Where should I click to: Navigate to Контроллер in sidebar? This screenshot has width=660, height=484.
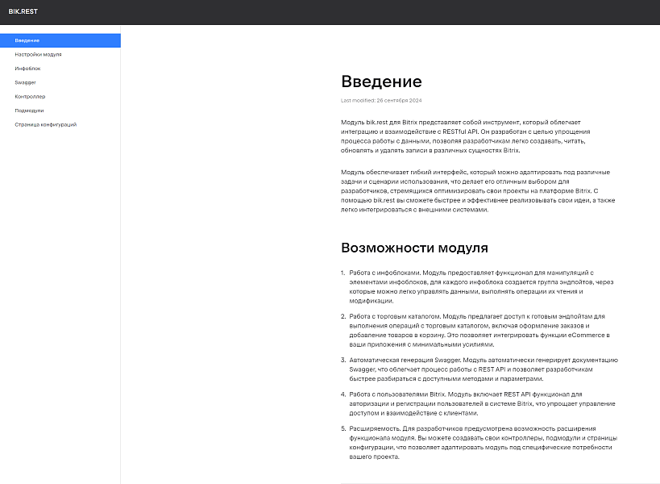(30, 96)
